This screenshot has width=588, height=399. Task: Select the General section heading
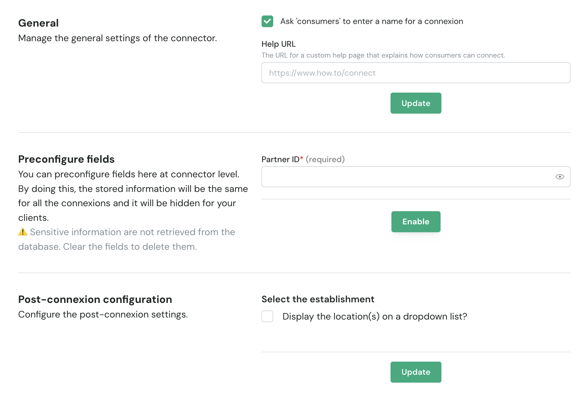(x=38, y=23)
